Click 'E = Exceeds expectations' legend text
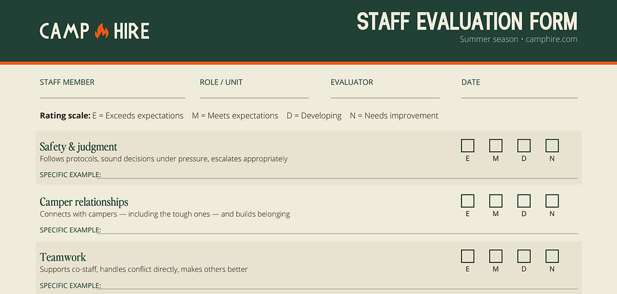The width and height of the screenshot is (617, 294). (138, 116)
